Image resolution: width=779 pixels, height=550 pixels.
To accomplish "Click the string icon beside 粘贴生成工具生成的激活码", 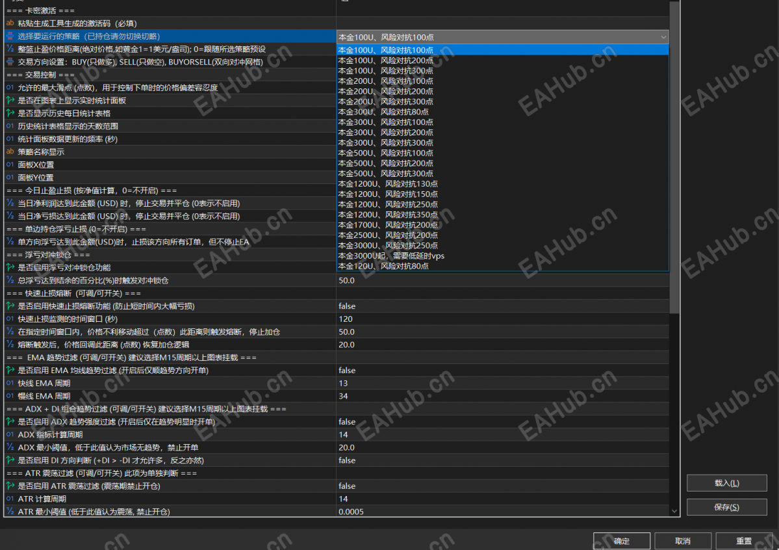I will coord(10,23).
